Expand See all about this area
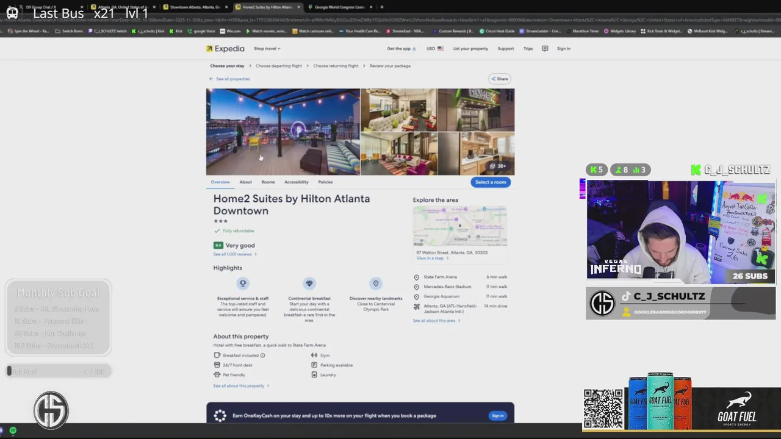The width and height of the screenshot is (781, 439). pyautogui.click(x=436, y=321)
